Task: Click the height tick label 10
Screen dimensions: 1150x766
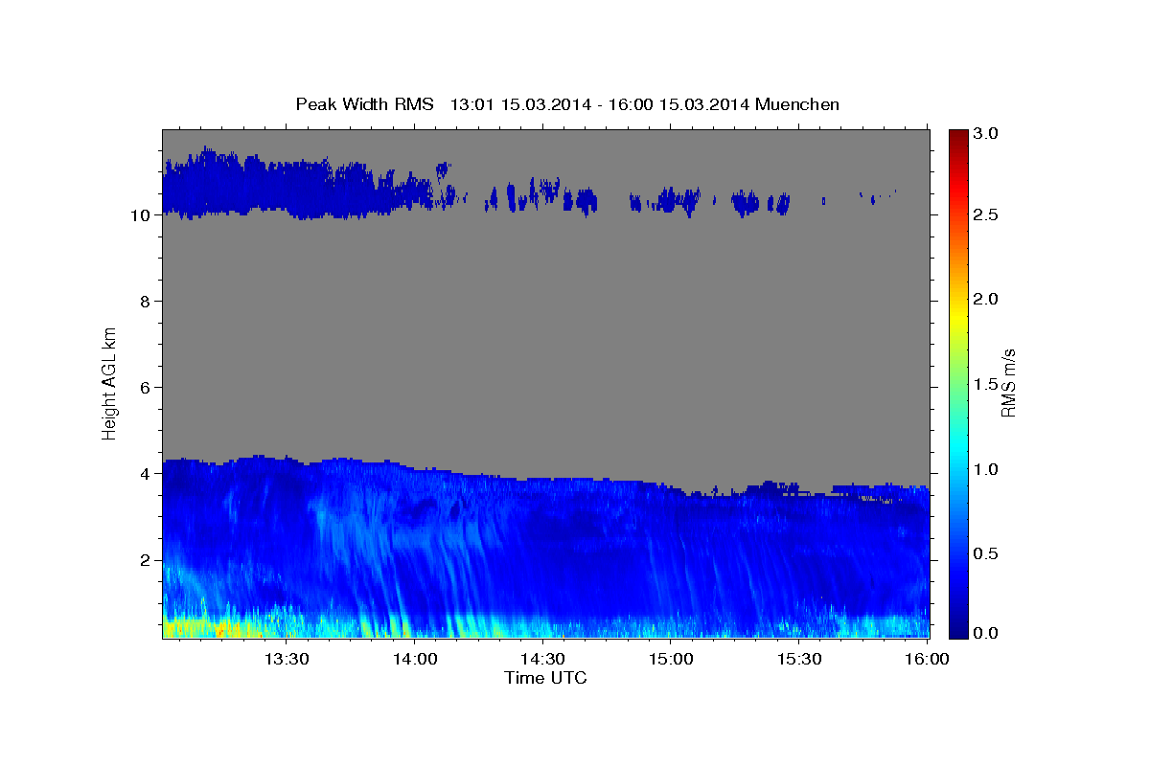Action: click(142, 215)
